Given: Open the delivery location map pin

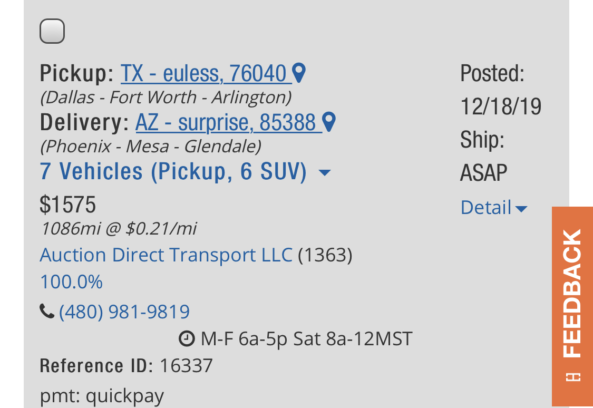Looking at the screenshot, I should click(329, 122).
